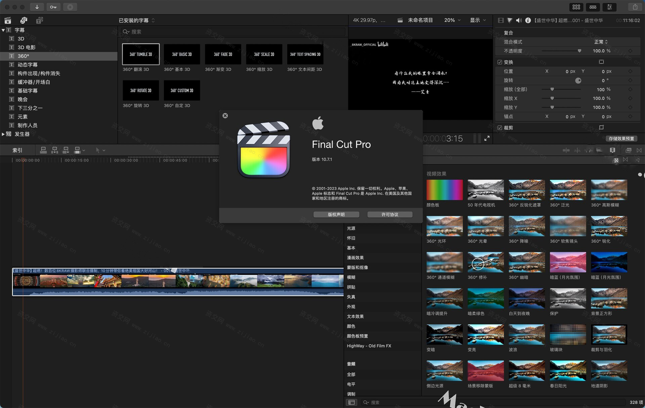645x408 pixels.
Task: Close the About Final Cut Pro dialog
Action: click(x=225, y=116)
